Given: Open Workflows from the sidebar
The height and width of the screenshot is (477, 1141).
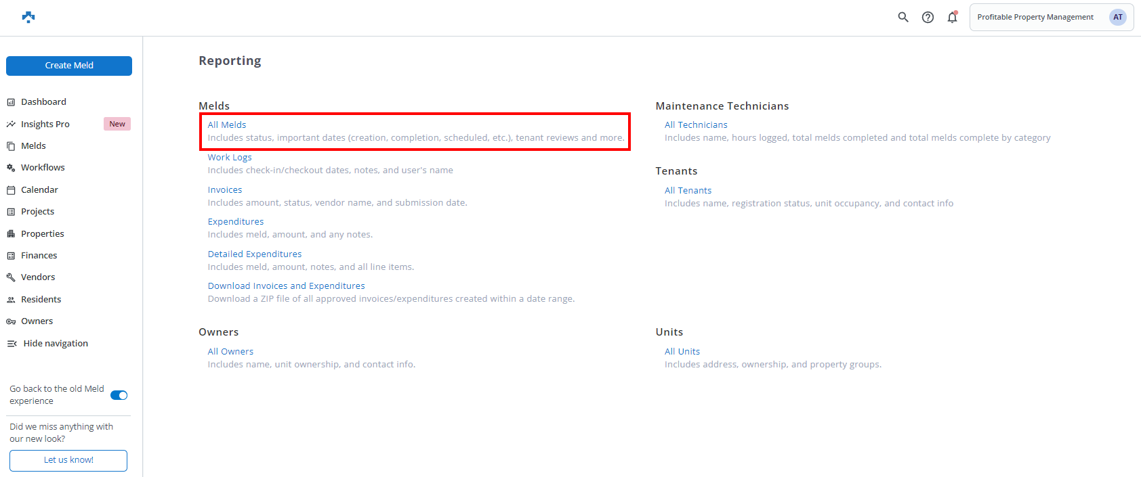Looking at the screenshot, I should pyautogui.click(x=43, y=168).
